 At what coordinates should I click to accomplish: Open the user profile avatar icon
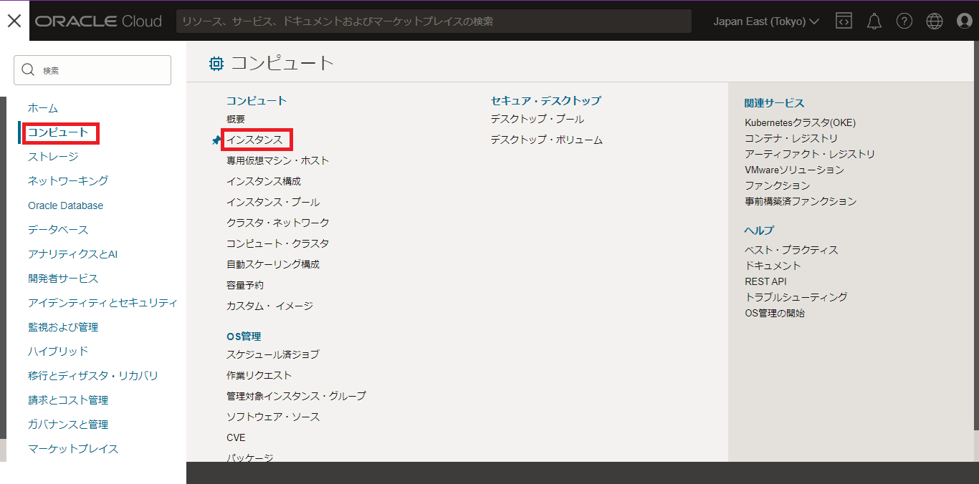pyautogui.click(x=965, y=21)
